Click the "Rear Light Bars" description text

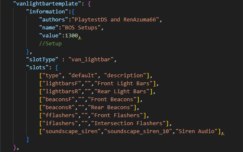coord(123,92)
